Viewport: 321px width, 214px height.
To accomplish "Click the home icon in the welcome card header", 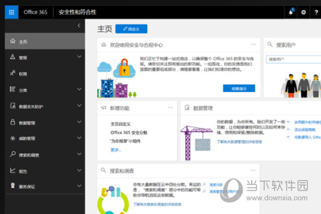I will 104,44.
